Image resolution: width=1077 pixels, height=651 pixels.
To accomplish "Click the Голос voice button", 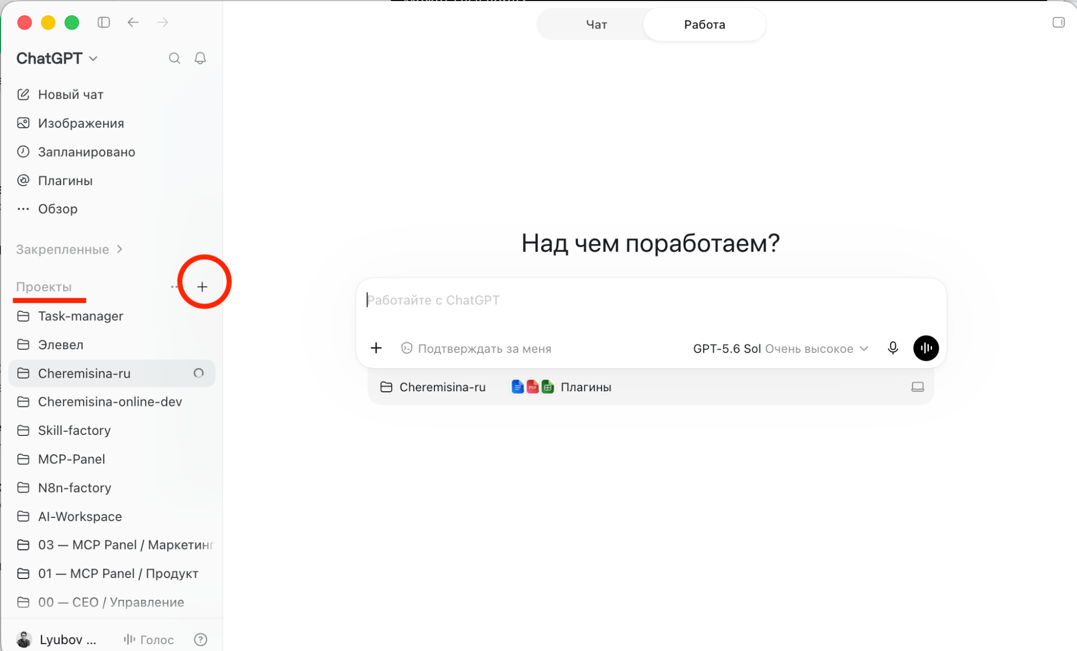I will (148, 639).
